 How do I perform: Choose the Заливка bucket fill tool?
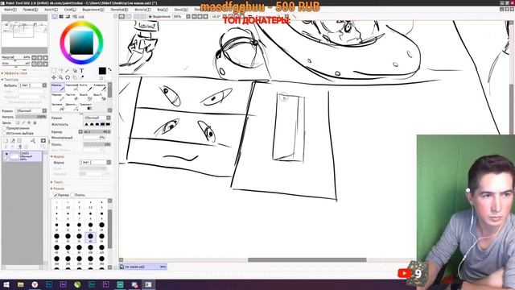[58, 106]
